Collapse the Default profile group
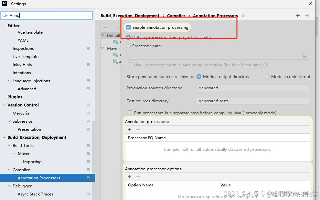This screenshot has width=320, height=200. point(103,35)
